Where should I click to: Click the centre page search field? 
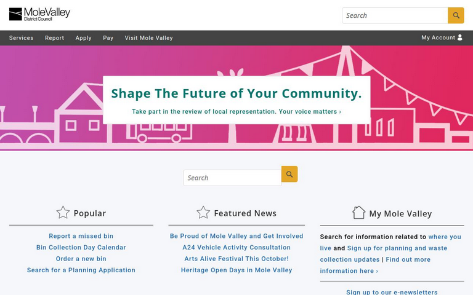(x=232, y=178)
